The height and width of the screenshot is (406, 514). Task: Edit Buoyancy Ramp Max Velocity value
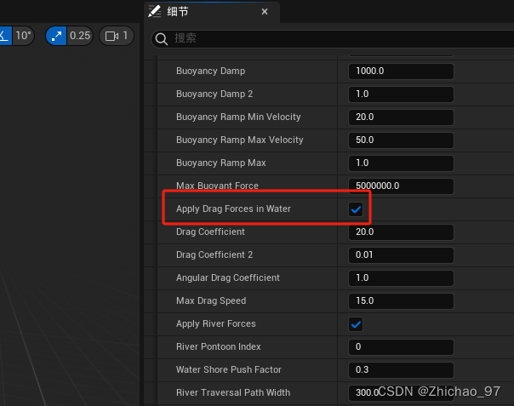(401, 140)
